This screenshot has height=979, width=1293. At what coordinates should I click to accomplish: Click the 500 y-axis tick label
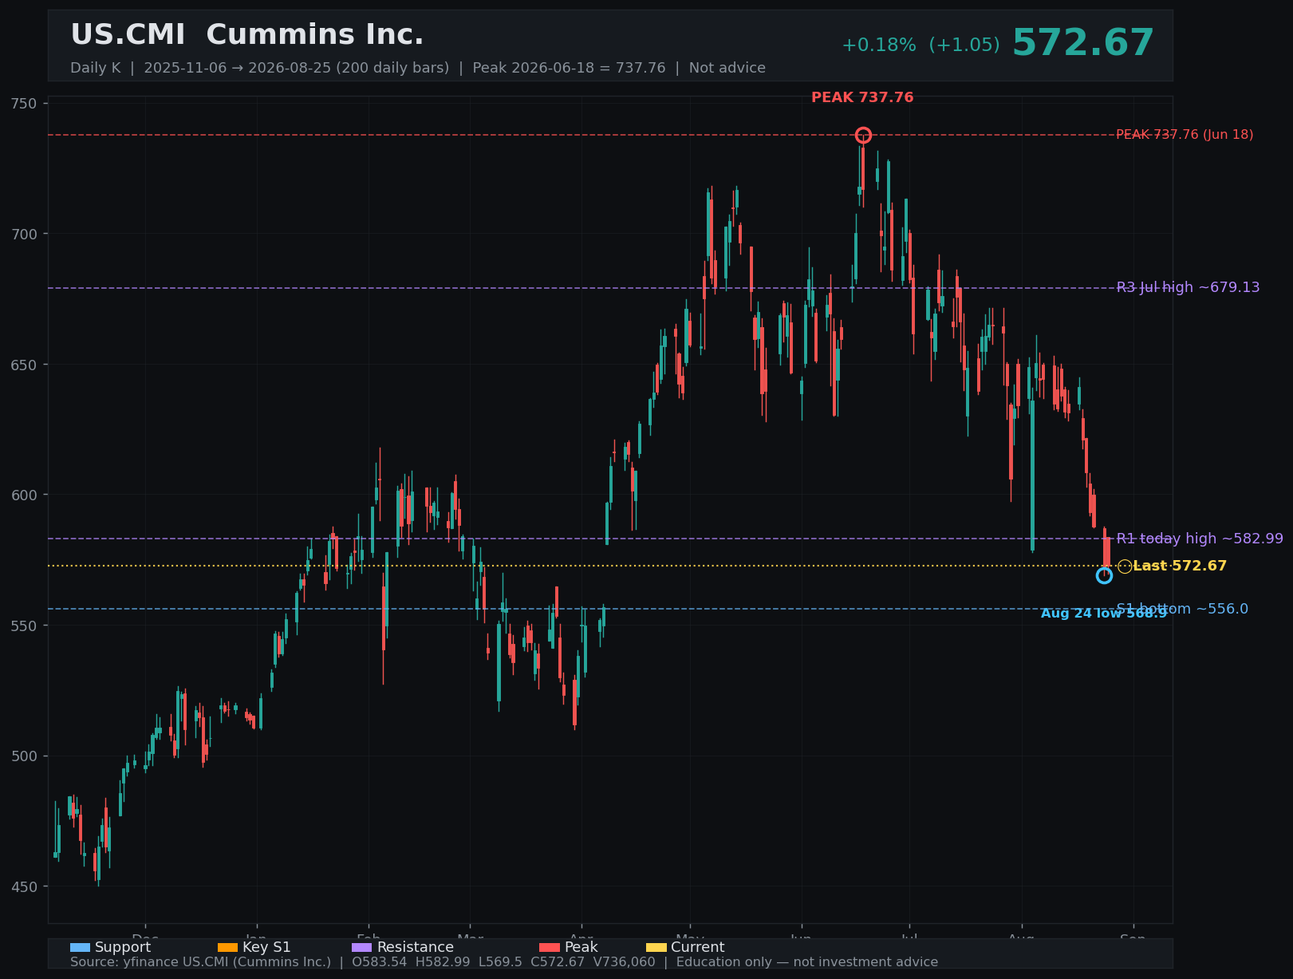[24, 756]
